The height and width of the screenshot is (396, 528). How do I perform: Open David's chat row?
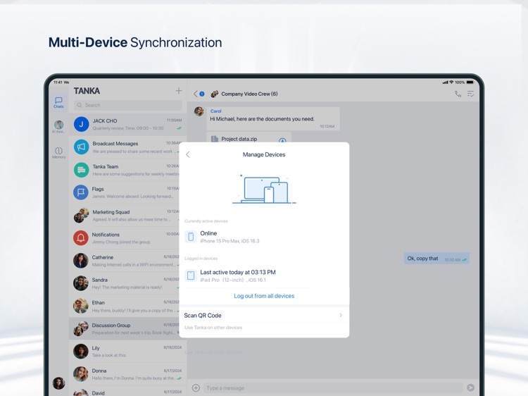pos(128,392)
